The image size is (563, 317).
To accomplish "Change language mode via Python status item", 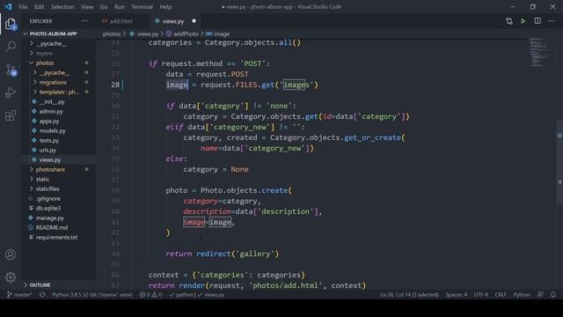I will pos(522,295).
